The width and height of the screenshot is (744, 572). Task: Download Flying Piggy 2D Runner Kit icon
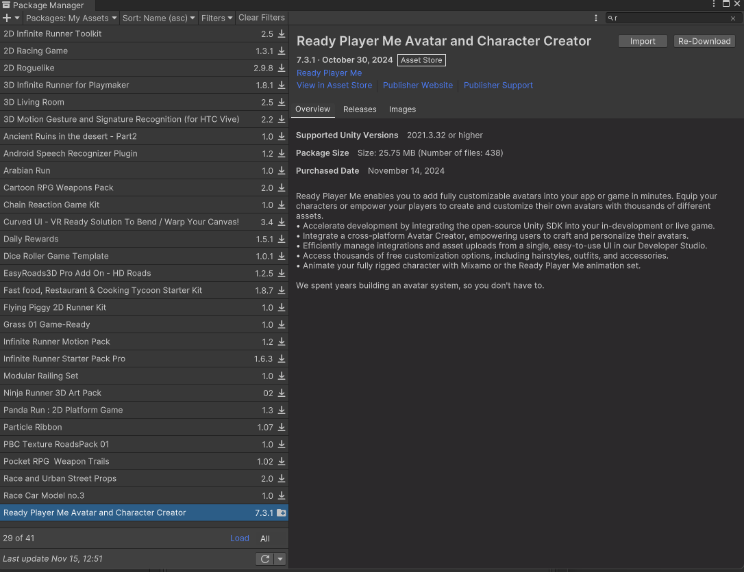[x=282, y=307]
